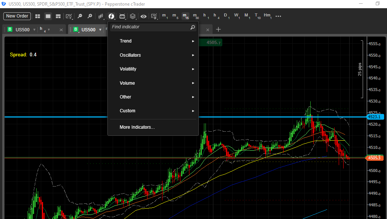Select the m30 timeframe
Image resolution: width=387 pixels, height=219 pixels.
tap(196, 16)
